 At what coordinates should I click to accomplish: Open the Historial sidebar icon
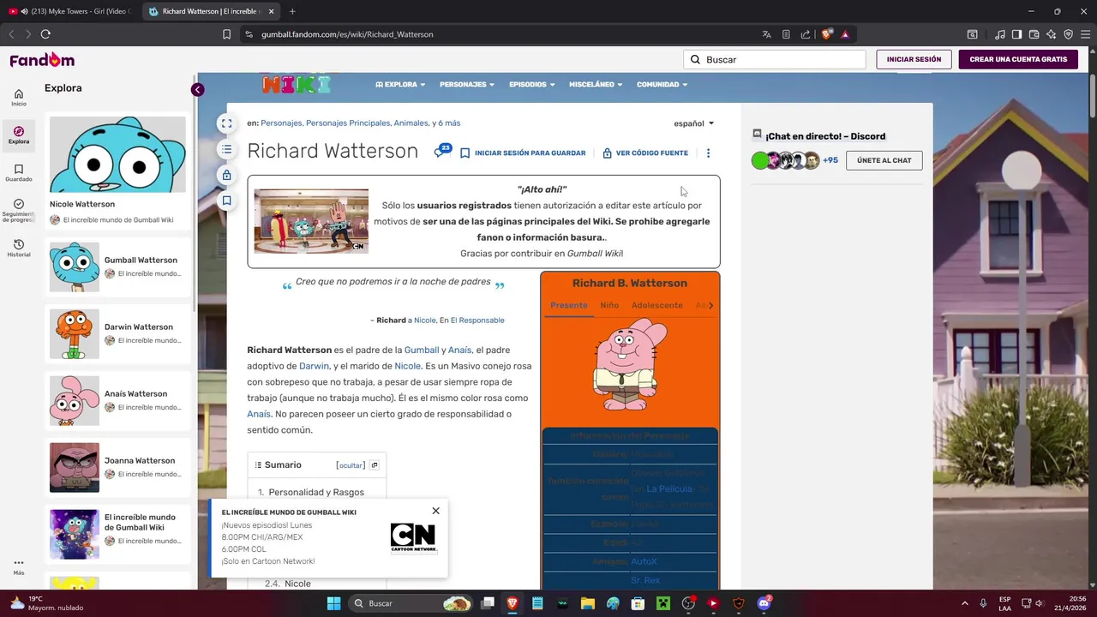click(19, 249)
